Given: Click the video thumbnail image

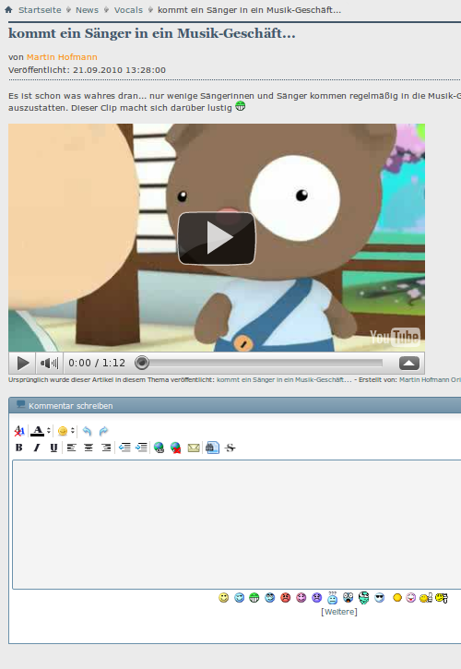Looking at the screenshot, I should click(217, 238).
